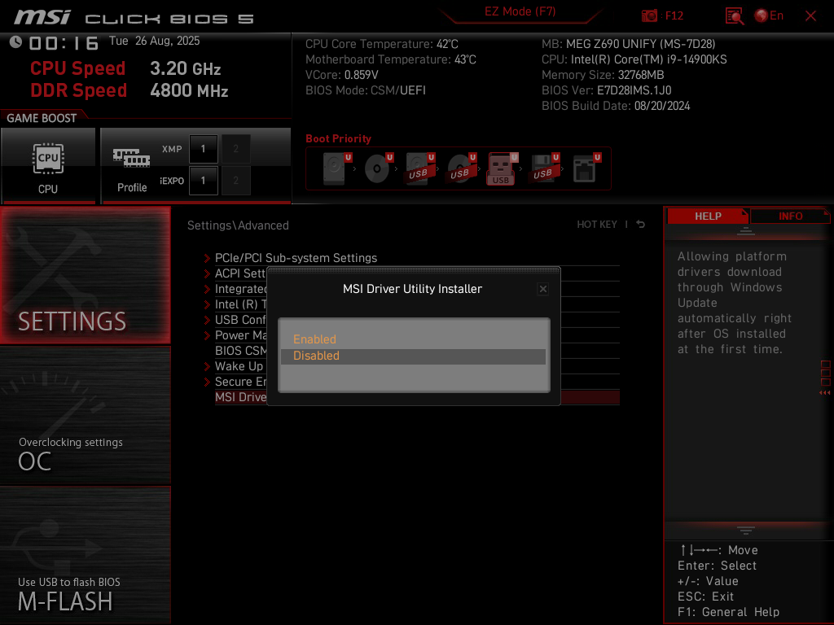This screenshot has height=625, width=834.
Task: Select the internal hard disk boot device
Action: tap(336, 168)
